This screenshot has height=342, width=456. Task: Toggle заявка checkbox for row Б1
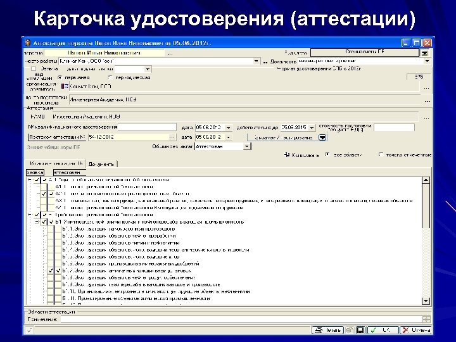pyautogui.click(x=44, y=222)
